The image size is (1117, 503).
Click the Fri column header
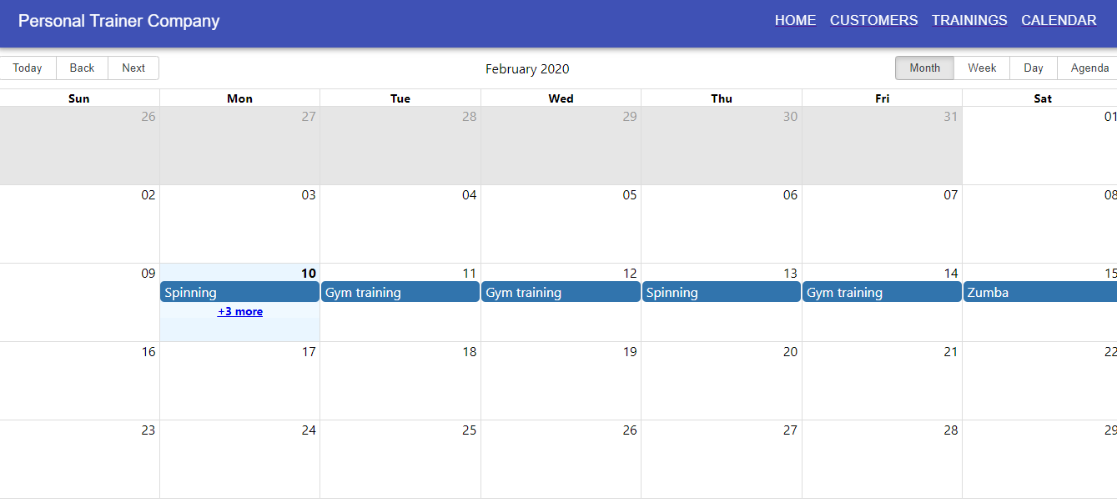pyautogui.click(x=882, y=98)
